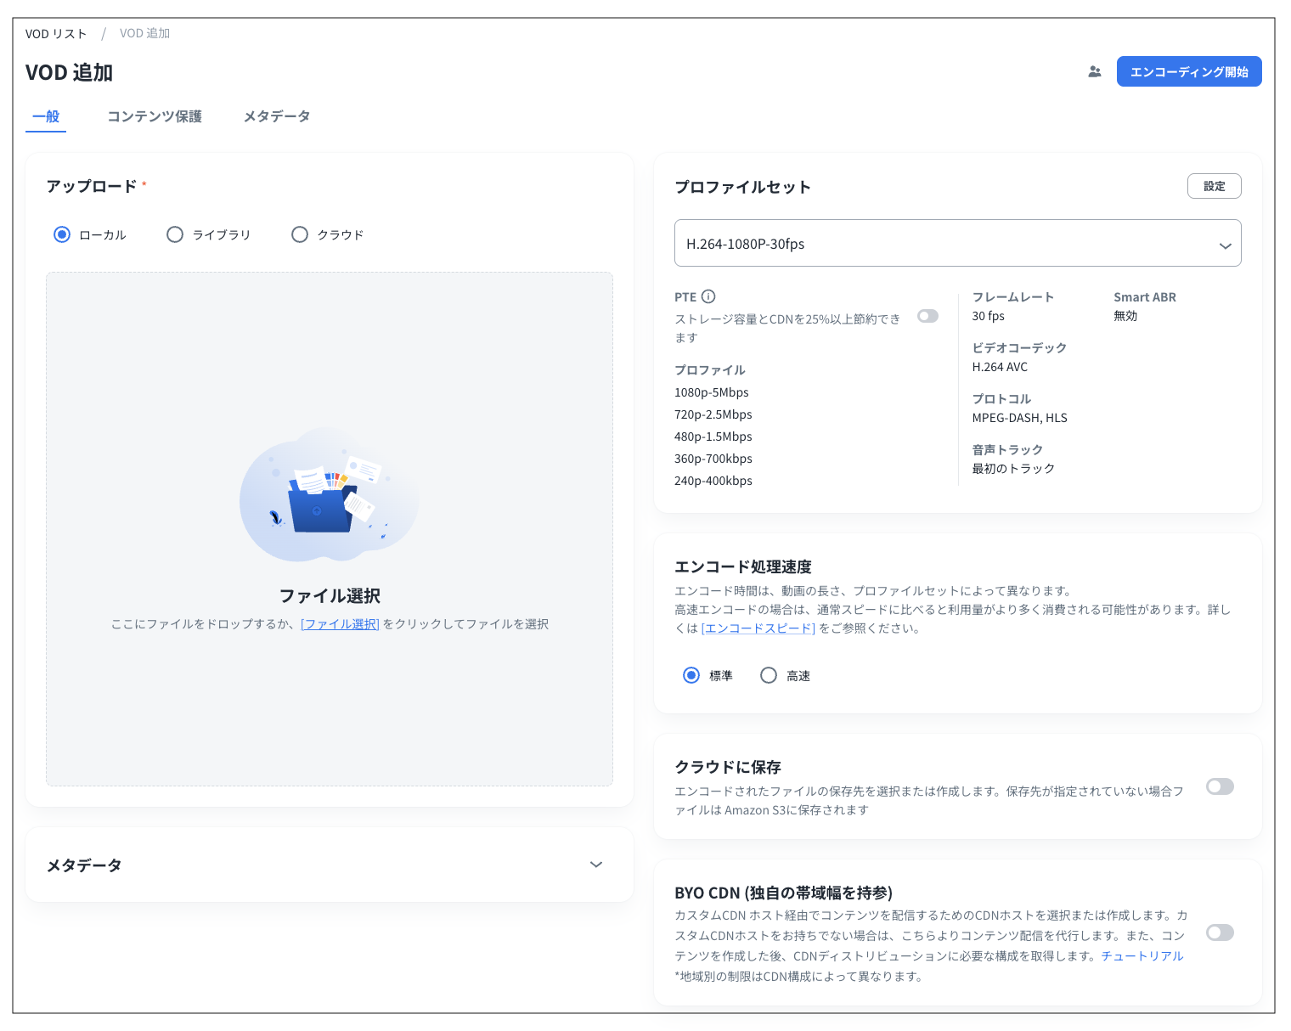Open the [エンコードスピード] reference link

[x=758, y=628]
